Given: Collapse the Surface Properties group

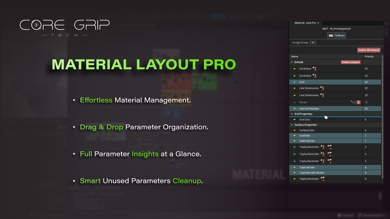Looking at the screenshot, I should [x=292, y=125].
